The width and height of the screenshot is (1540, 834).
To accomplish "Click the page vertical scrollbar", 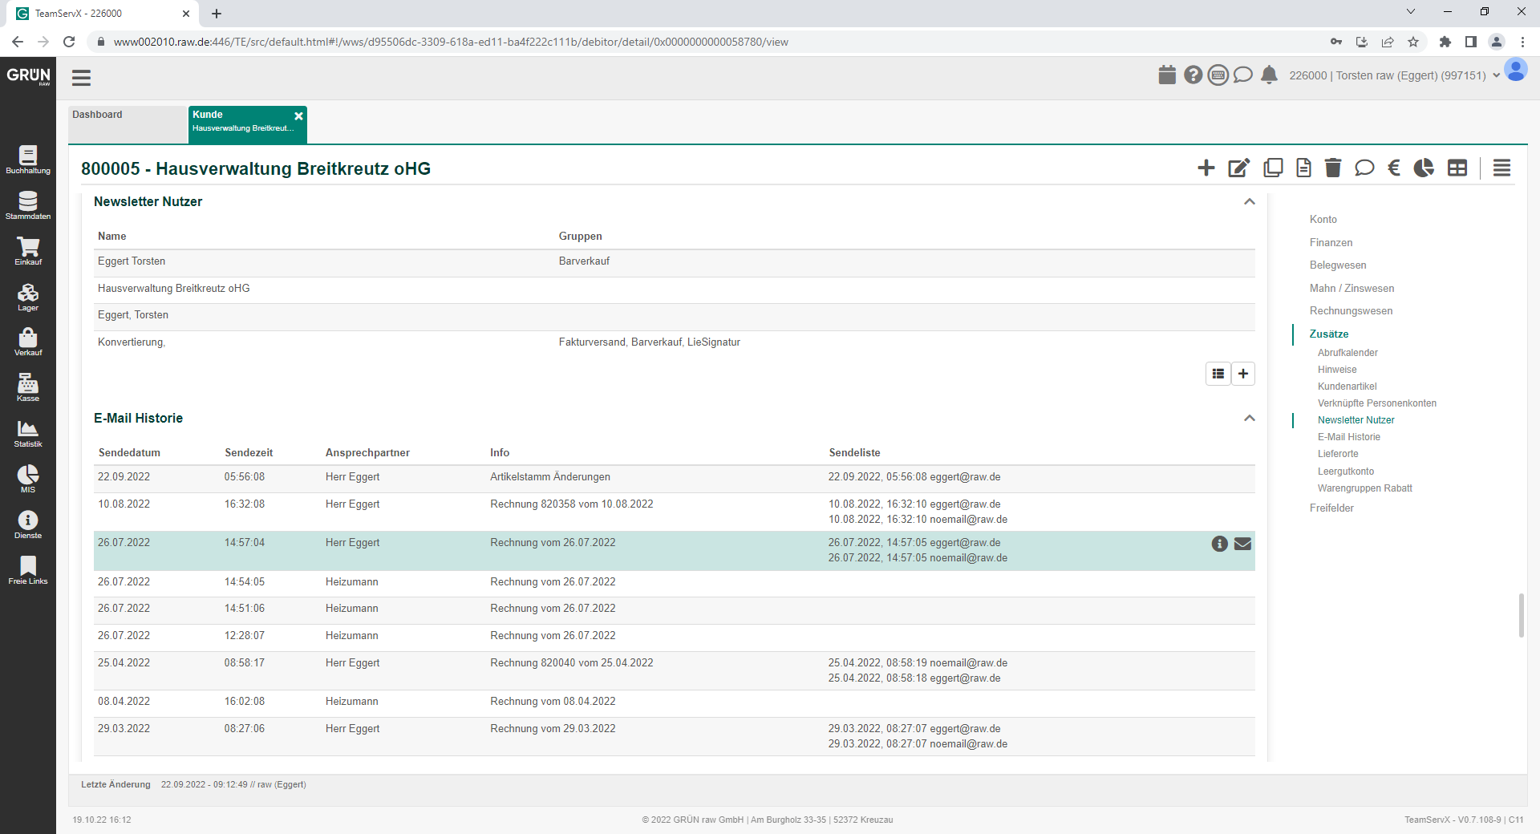I will pyautogui.click(x=1521, y=616).
